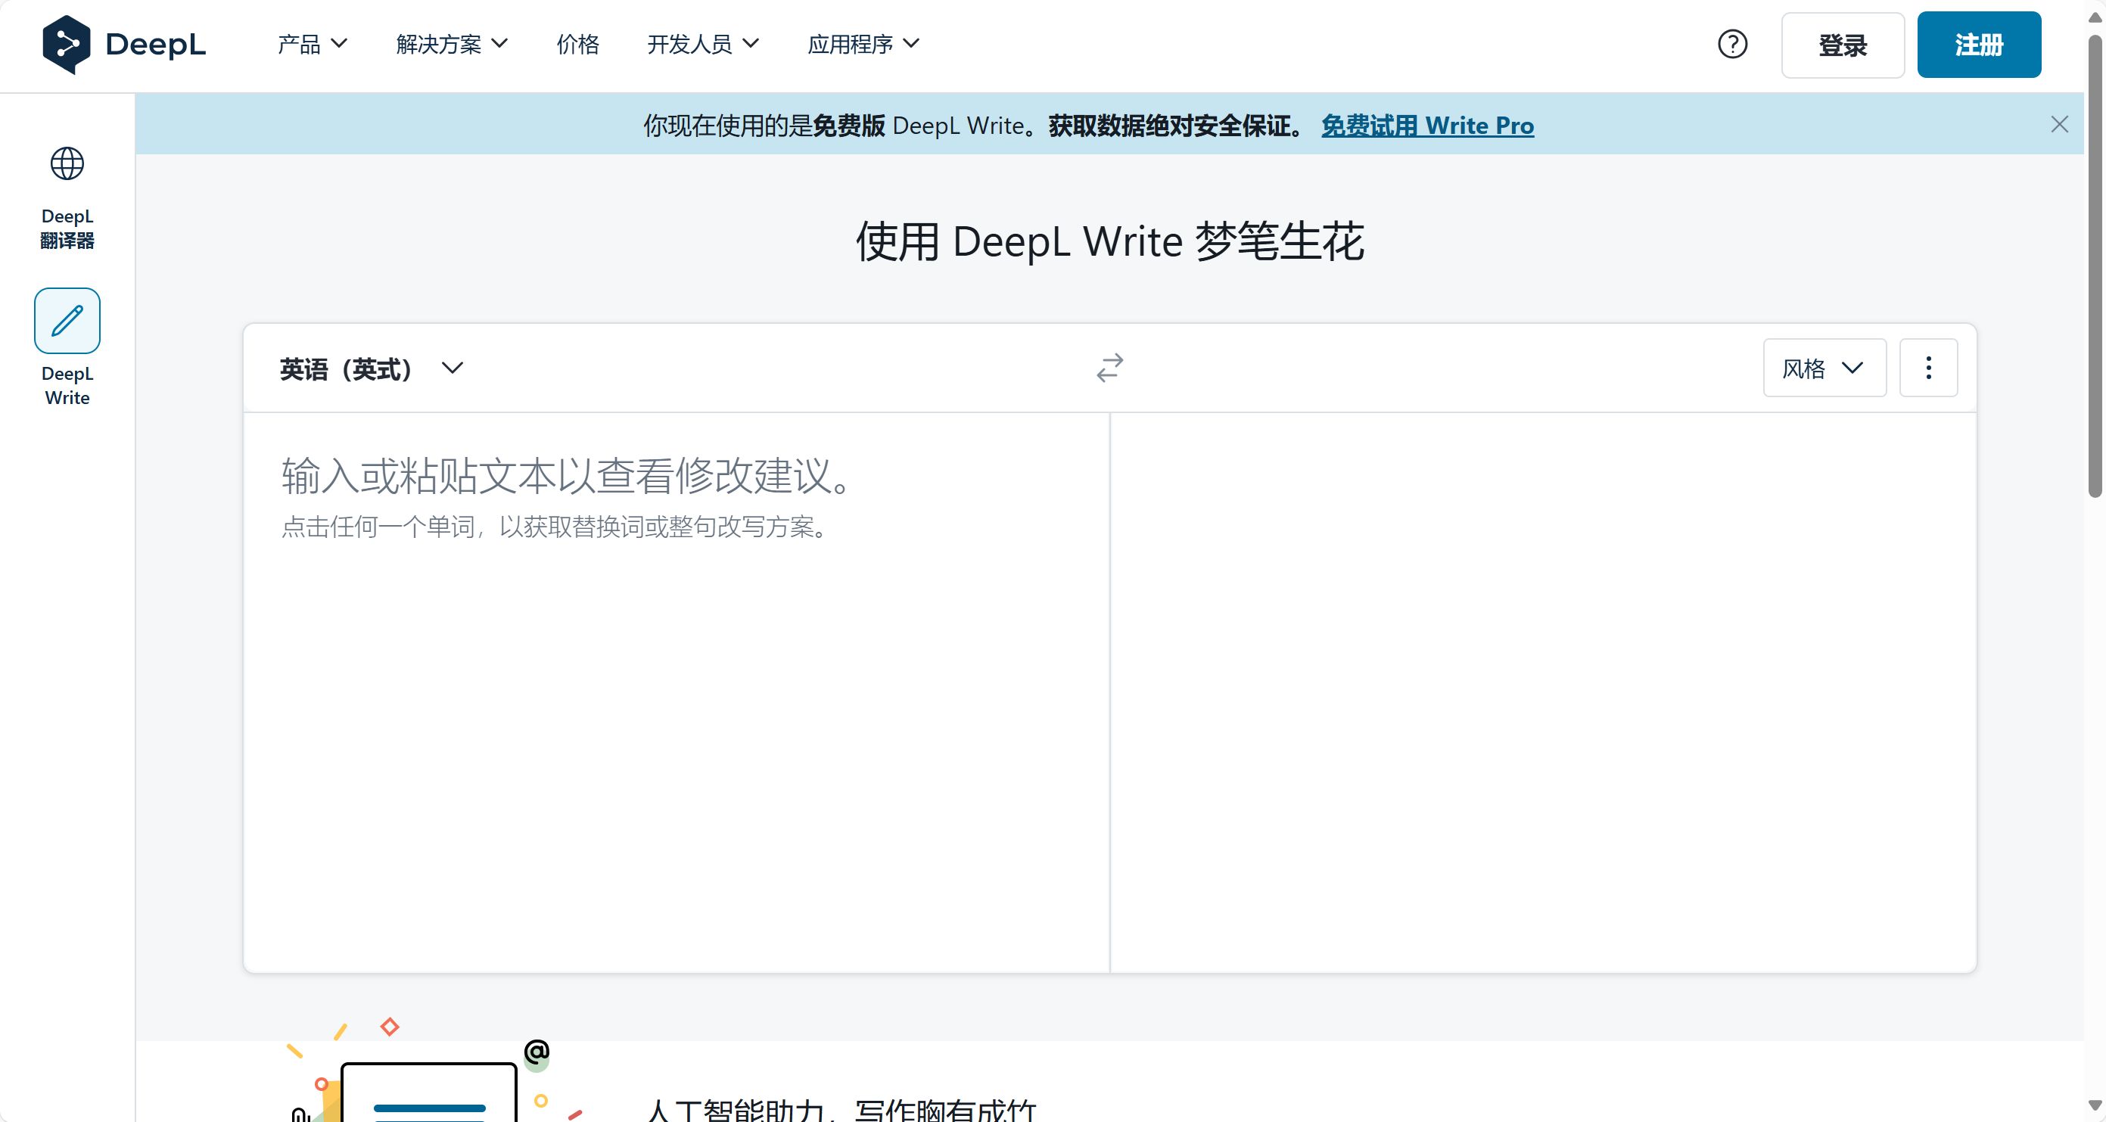Expand the 产品 menu
This screenshot has height=1122, width=2106.
pyautogui.click(x=313, y=44)
